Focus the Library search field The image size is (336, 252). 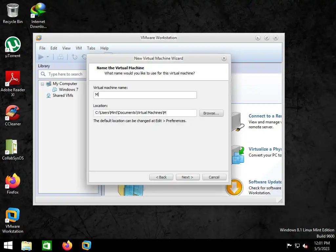tap(65, 74)
